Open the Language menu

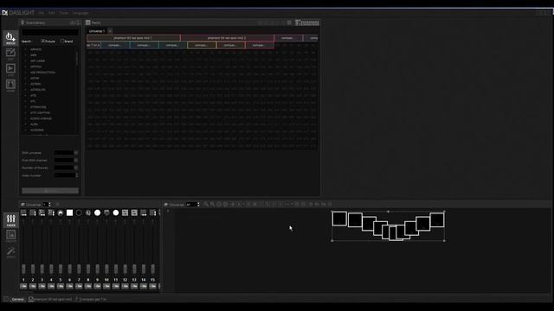(81, 13)
